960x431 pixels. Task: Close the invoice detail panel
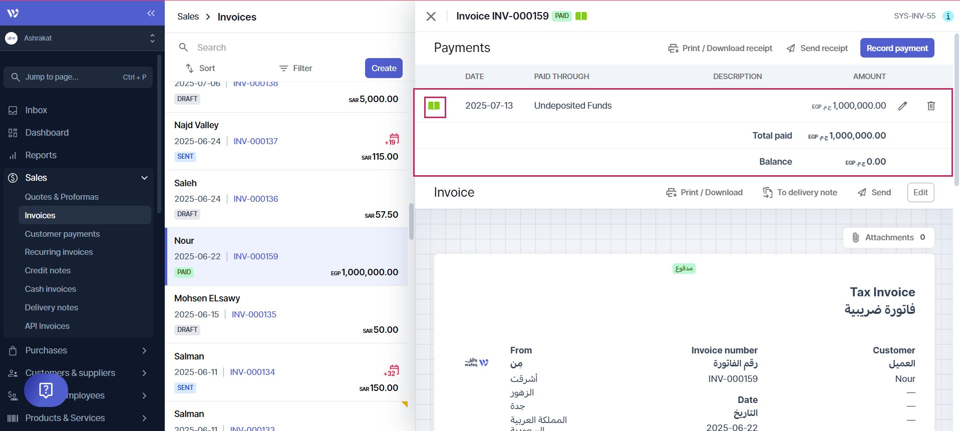coord(431,17)
